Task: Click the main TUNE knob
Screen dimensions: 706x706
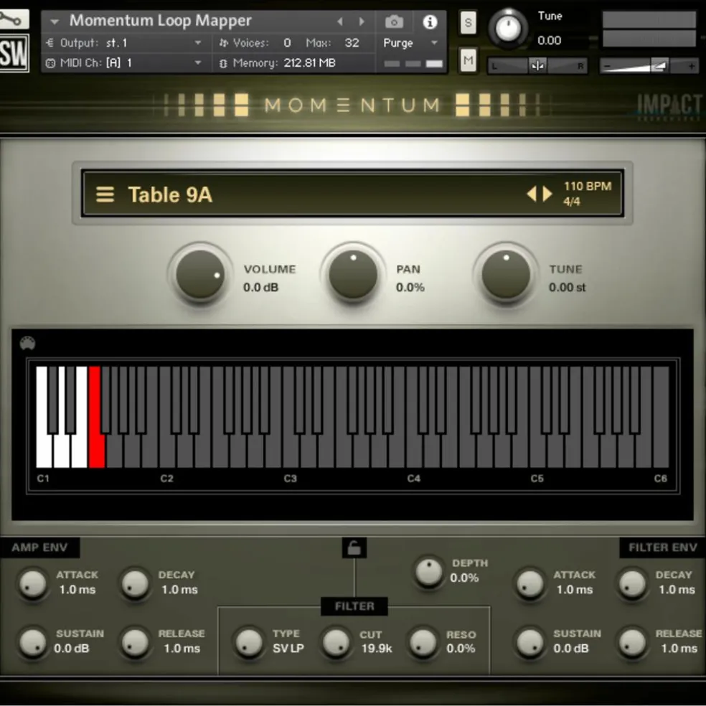Action: tap(506, 275)
